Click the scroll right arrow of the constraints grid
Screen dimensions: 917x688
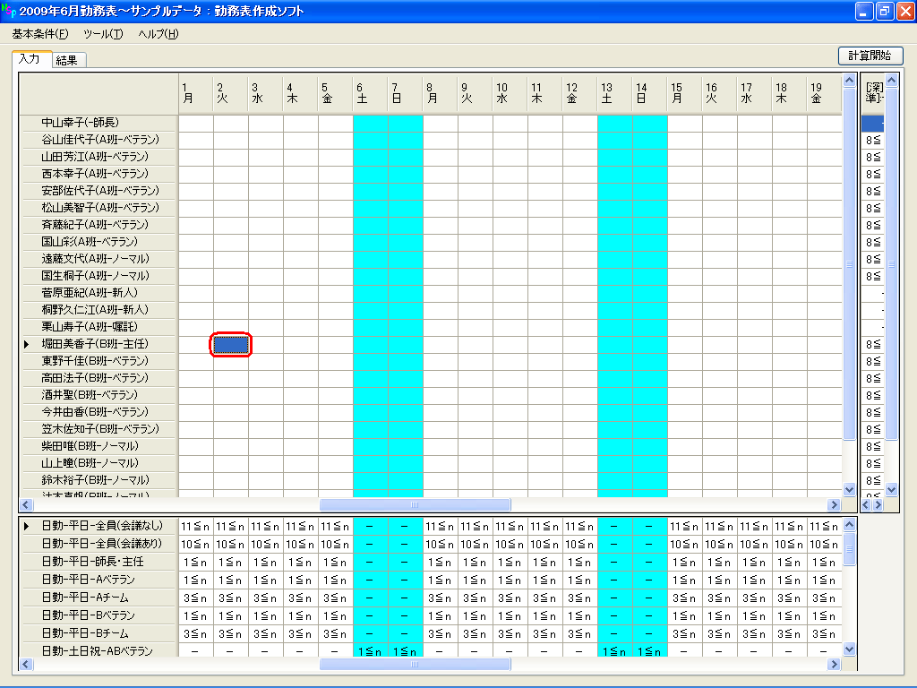coord(834,664)
